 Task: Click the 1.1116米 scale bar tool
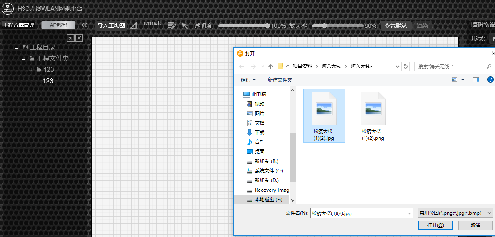[152, 25]
